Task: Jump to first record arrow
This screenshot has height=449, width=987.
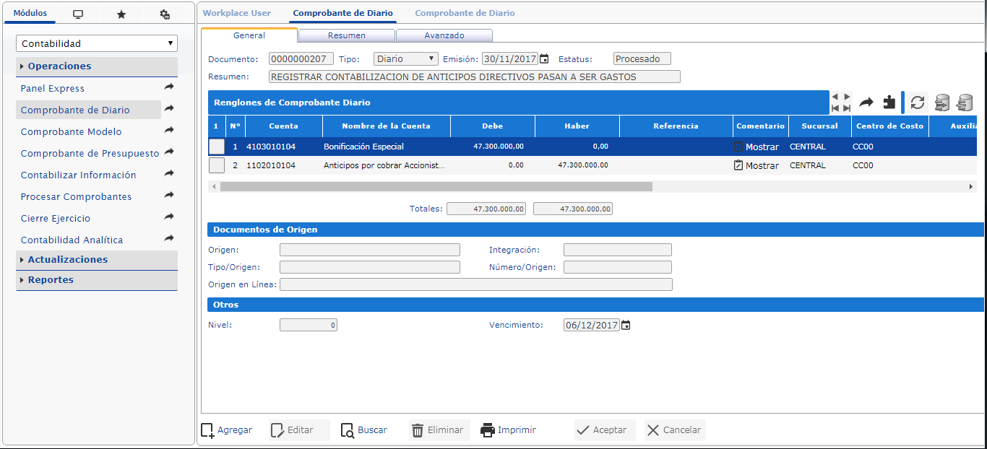Action: pos(835,108)
